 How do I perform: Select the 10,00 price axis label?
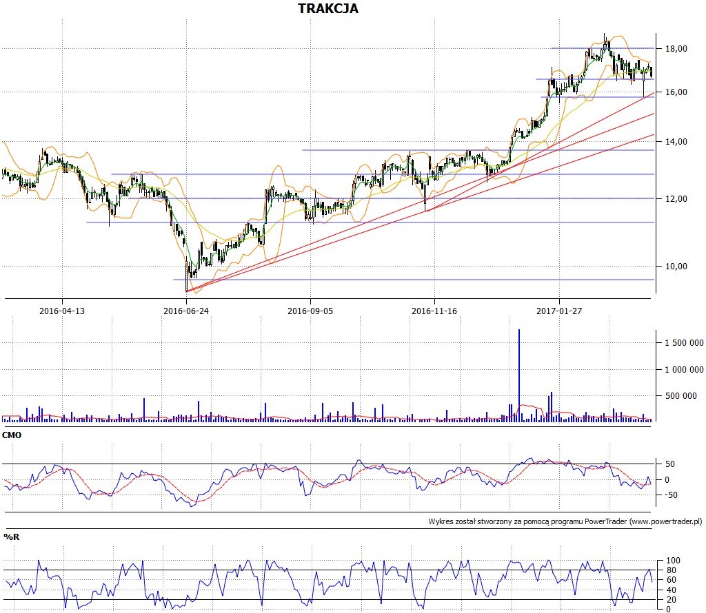coord(676,267)
